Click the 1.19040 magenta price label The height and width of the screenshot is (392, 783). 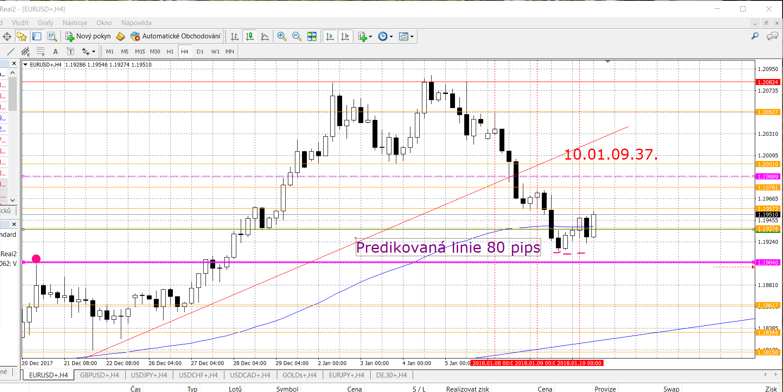tap(768, 262)
